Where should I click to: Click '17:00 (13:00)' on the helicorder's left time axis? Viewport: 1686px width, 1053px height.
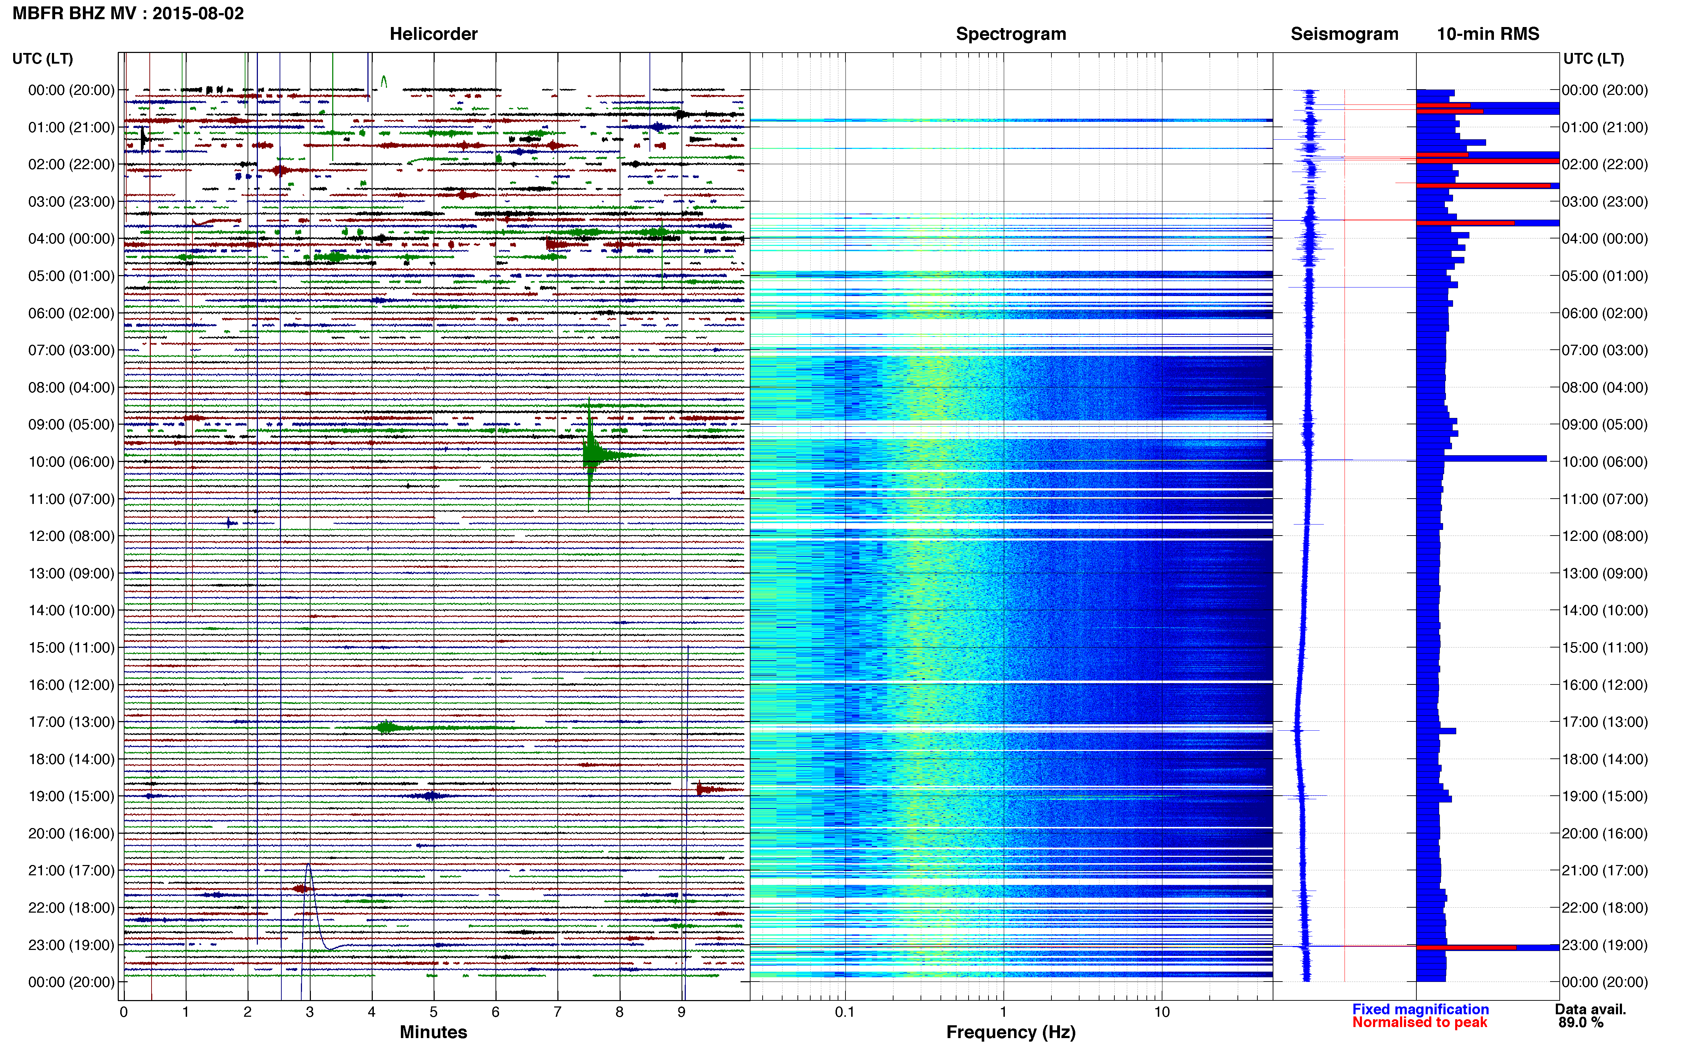tap(71, 721)
